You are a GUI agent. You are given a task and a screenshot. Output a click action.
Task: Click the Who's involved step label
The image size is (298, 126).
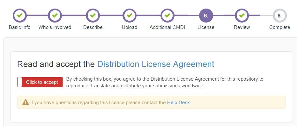(x=55, y=27)
